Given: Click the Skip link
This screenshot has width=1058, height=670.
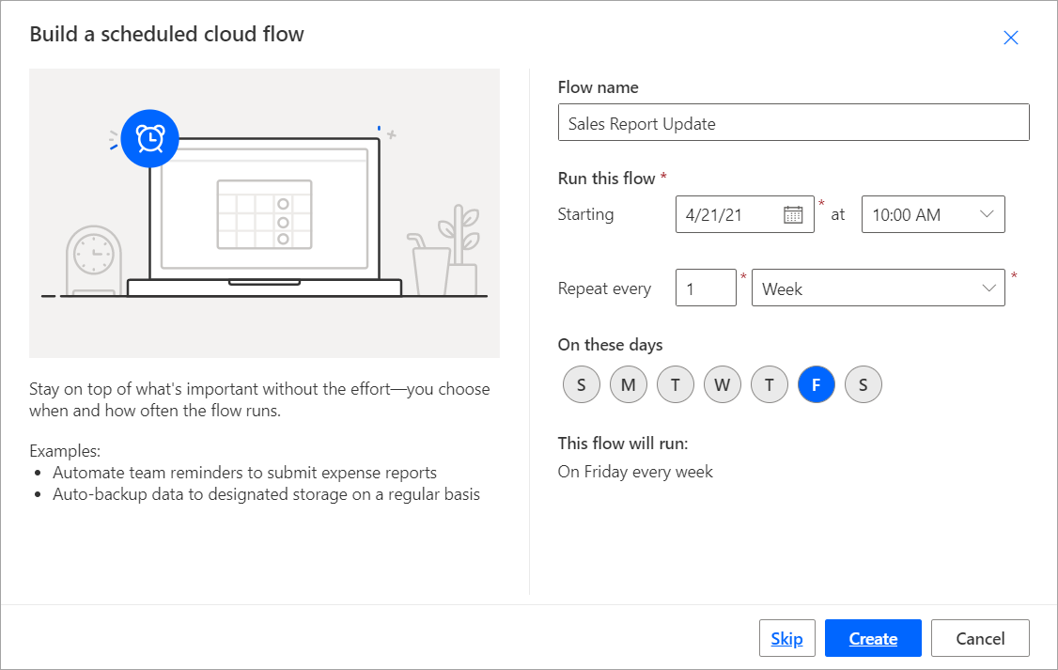Looking at the screenshot, I should [x=787, y=637].
